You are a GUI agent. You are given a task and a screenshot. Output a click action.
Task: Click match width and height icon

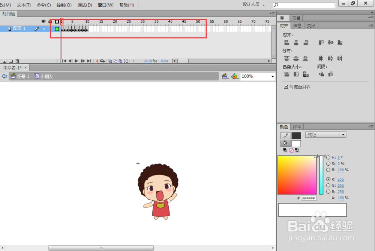(x=306, y=74)
